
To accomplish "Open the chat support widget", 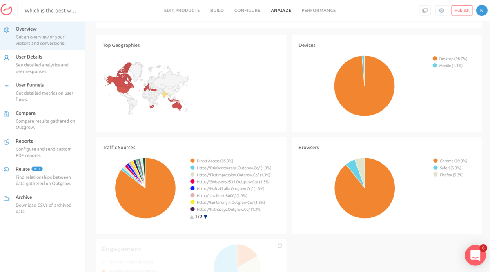I will pos(475,255).
